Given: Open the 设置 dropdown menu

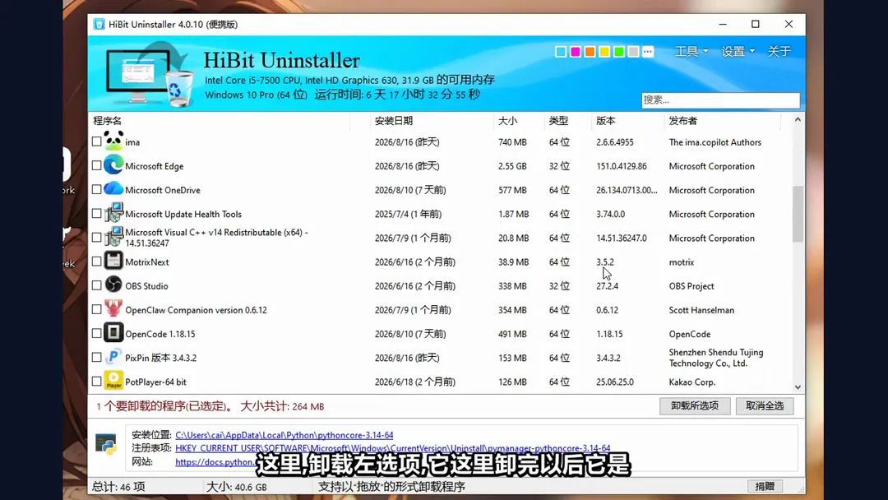Looking at the screenshot, I should (738, 51).
